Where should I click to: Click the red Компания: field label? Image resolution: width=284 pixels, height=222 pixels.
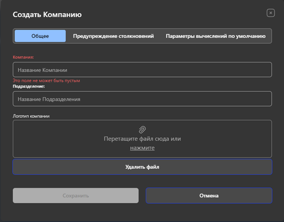coord(23,56)
